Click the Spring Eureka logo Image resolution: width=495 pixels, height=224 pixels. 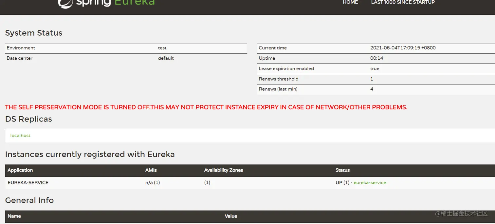tap(106, 3)
